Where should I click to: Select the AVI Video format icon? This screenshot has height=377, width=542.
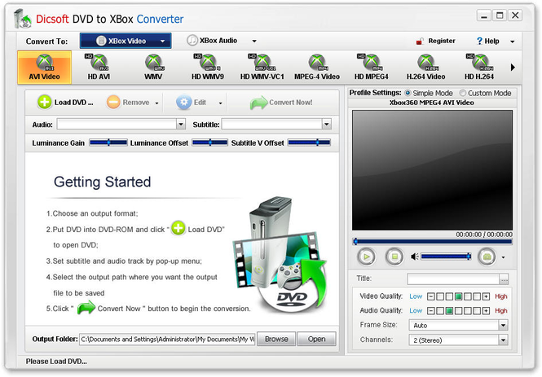pyautogui.click(x=44, y=68)
